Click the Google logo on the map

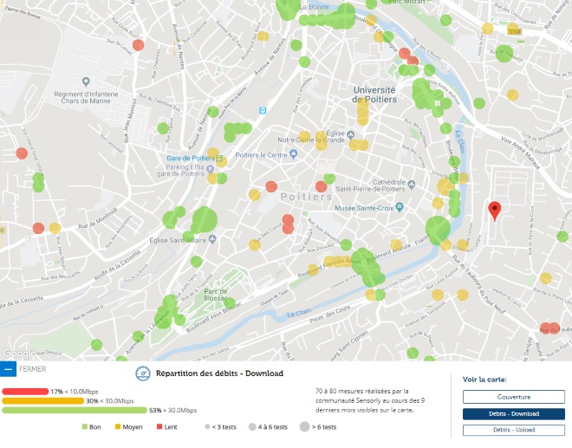pyautogui.click(x=17, y=354)
